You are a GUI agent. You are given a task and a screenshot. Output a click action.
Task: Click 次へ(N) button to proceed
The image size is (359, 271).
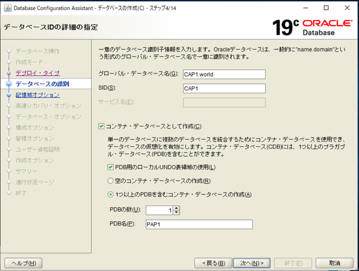pos(252,263)
